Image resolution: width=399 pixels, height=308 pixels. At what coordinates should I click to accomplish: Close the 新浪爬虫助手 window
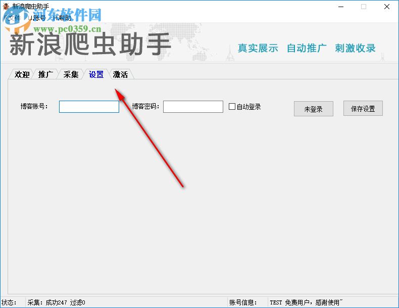pos(387,7)
